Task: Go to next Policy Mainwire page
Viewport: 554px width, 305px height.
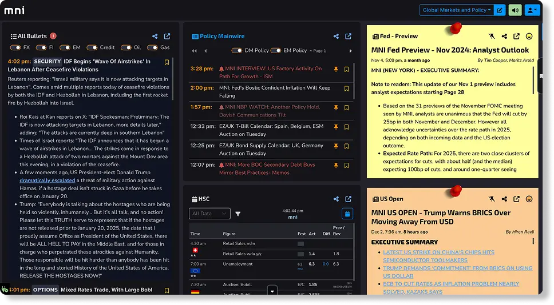Action: 350,51
